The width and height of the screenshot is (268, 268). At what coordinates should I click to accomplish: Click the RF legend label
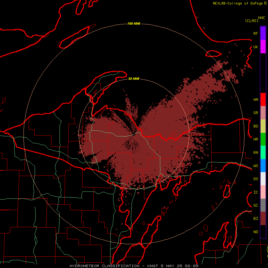(x=256, y=33)
